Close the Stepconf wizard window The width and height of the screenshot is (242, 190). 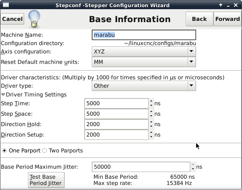click(236, 5)
